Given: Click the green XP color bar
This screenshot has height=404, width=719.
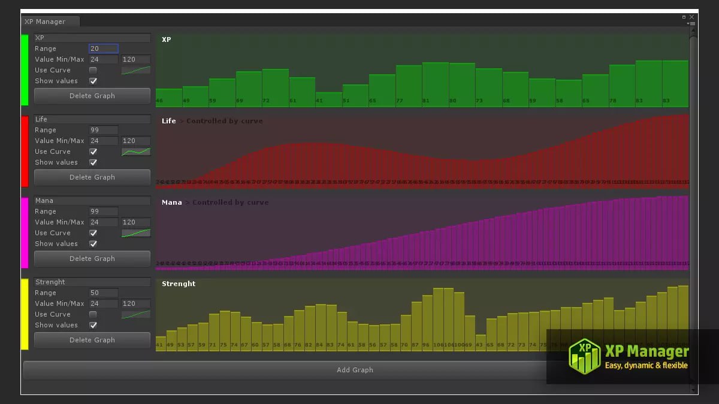Looking at the screenshot, I should (25, 70).
